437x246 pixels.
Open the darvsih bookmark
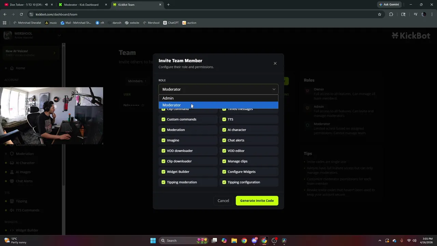tap(114, 23)
